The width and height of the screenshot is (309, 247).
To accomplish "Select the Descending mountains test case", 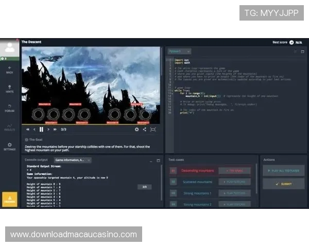I will 198,170.
